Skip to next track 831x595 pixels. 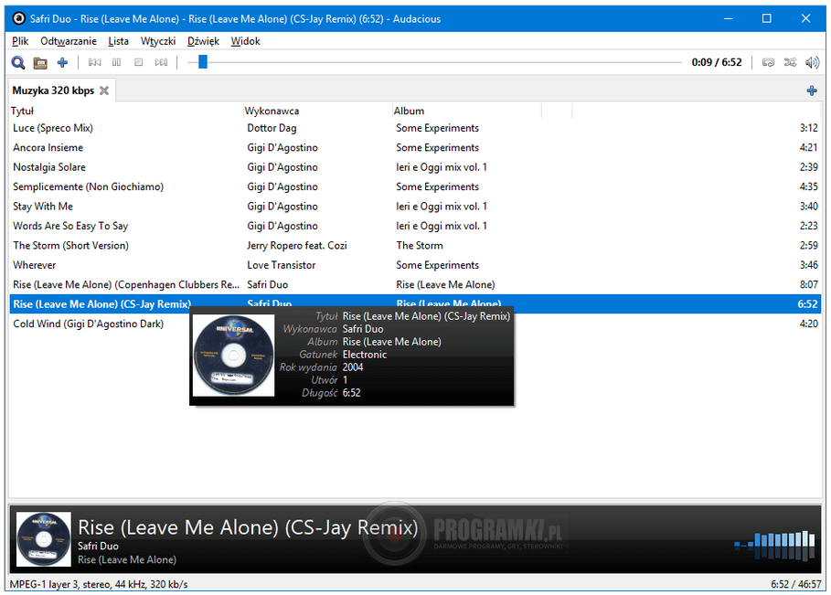point(161,62)
